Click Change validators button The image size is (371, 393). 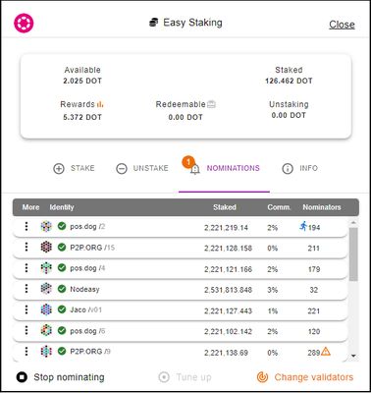pos(305,377)
